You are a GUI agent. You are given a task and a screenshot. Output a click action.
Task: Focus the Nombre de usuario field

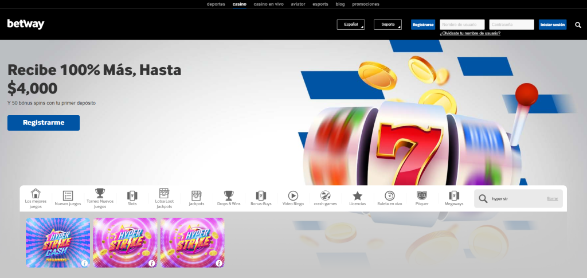463,25
